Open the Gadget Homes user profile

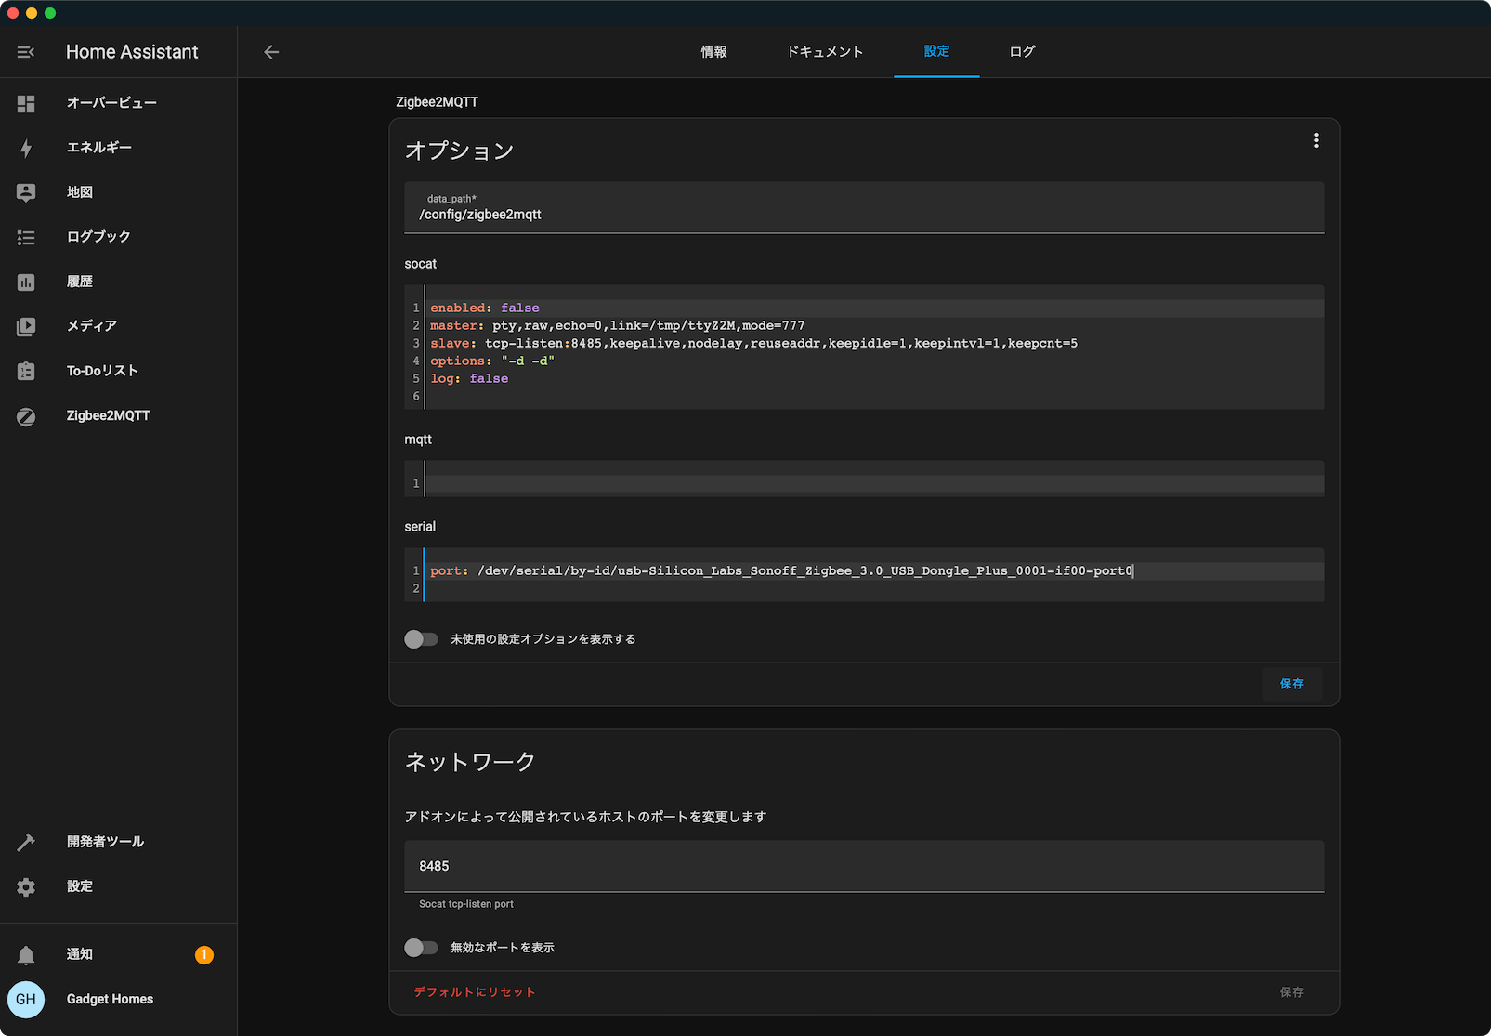(110, 1000)
